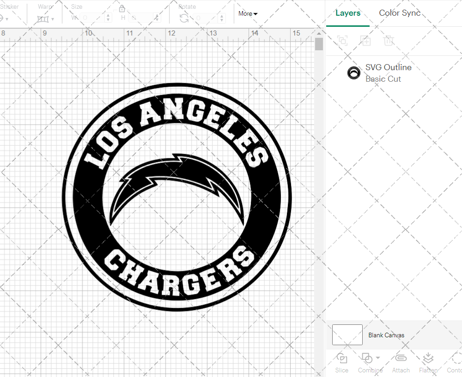Select the SVG Outline layer thumbnail
The width and height of the screenshot is (462, 377).
(x=353, y=73)
